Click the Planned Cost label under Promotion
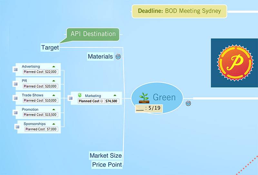The width and height of the screenshot is (258, 175). (34, 115)
